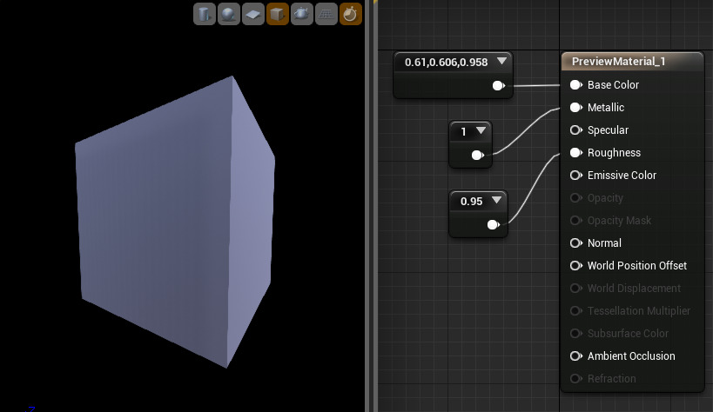
Task: Click the Emissive Color input pin
Action: pyautogui.click(x=575, y=176)
